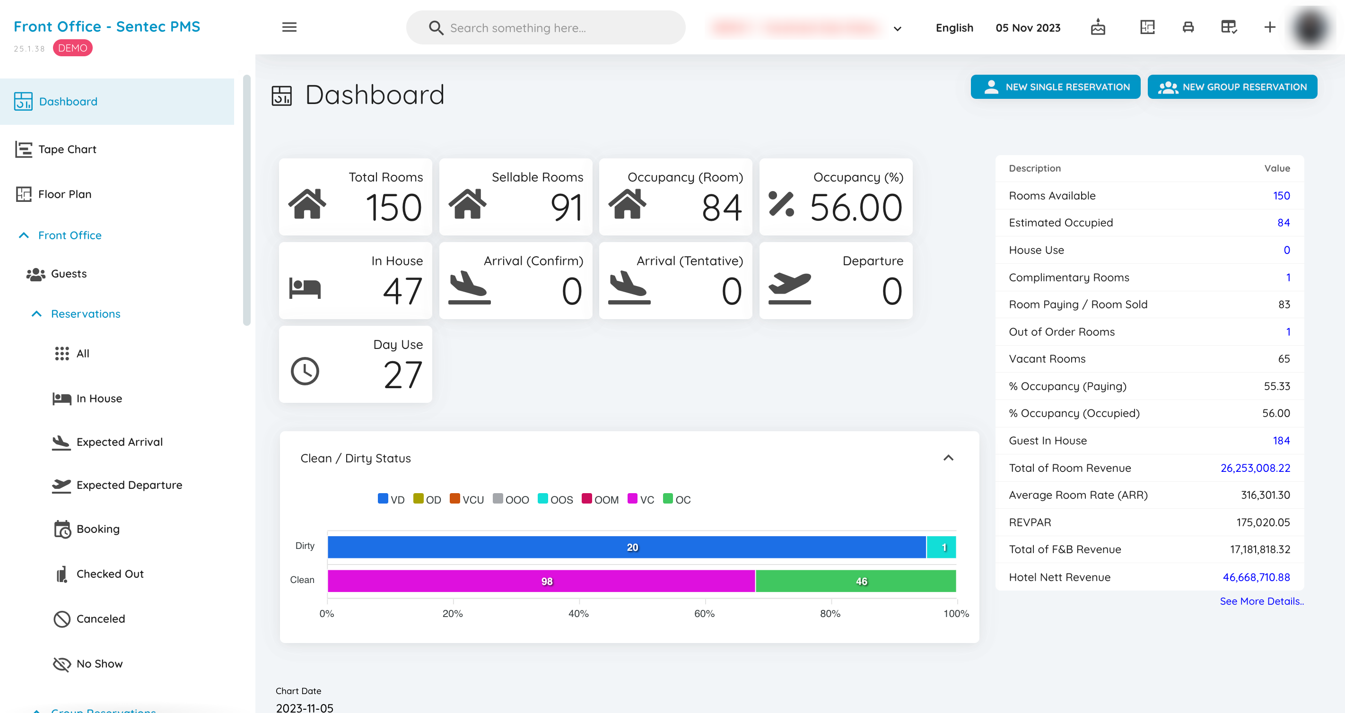Collapse the Reservations submenu
This screenshot has width=1345, height=713.
pos(36,313)
